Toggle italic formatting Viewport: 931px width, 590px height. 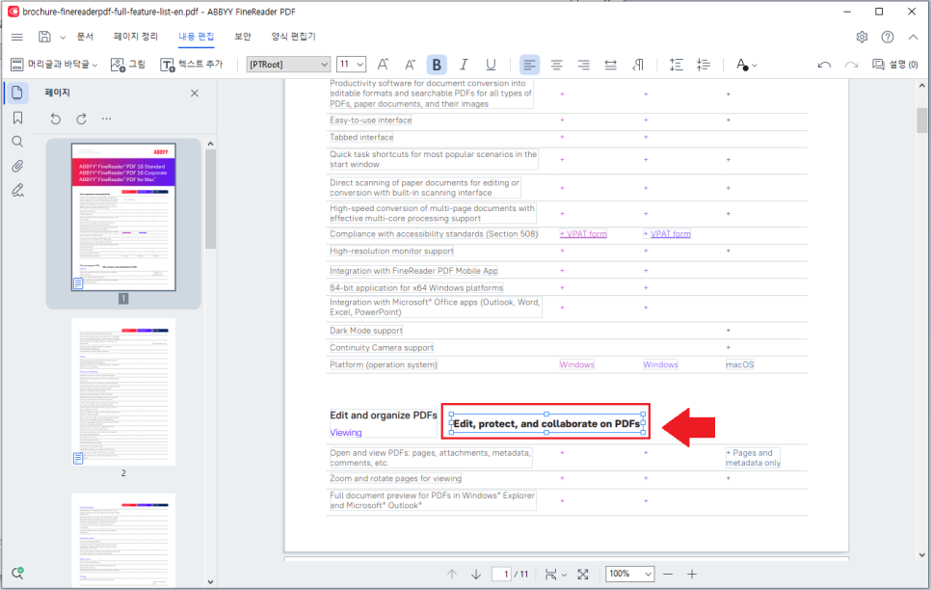[464, 65]
